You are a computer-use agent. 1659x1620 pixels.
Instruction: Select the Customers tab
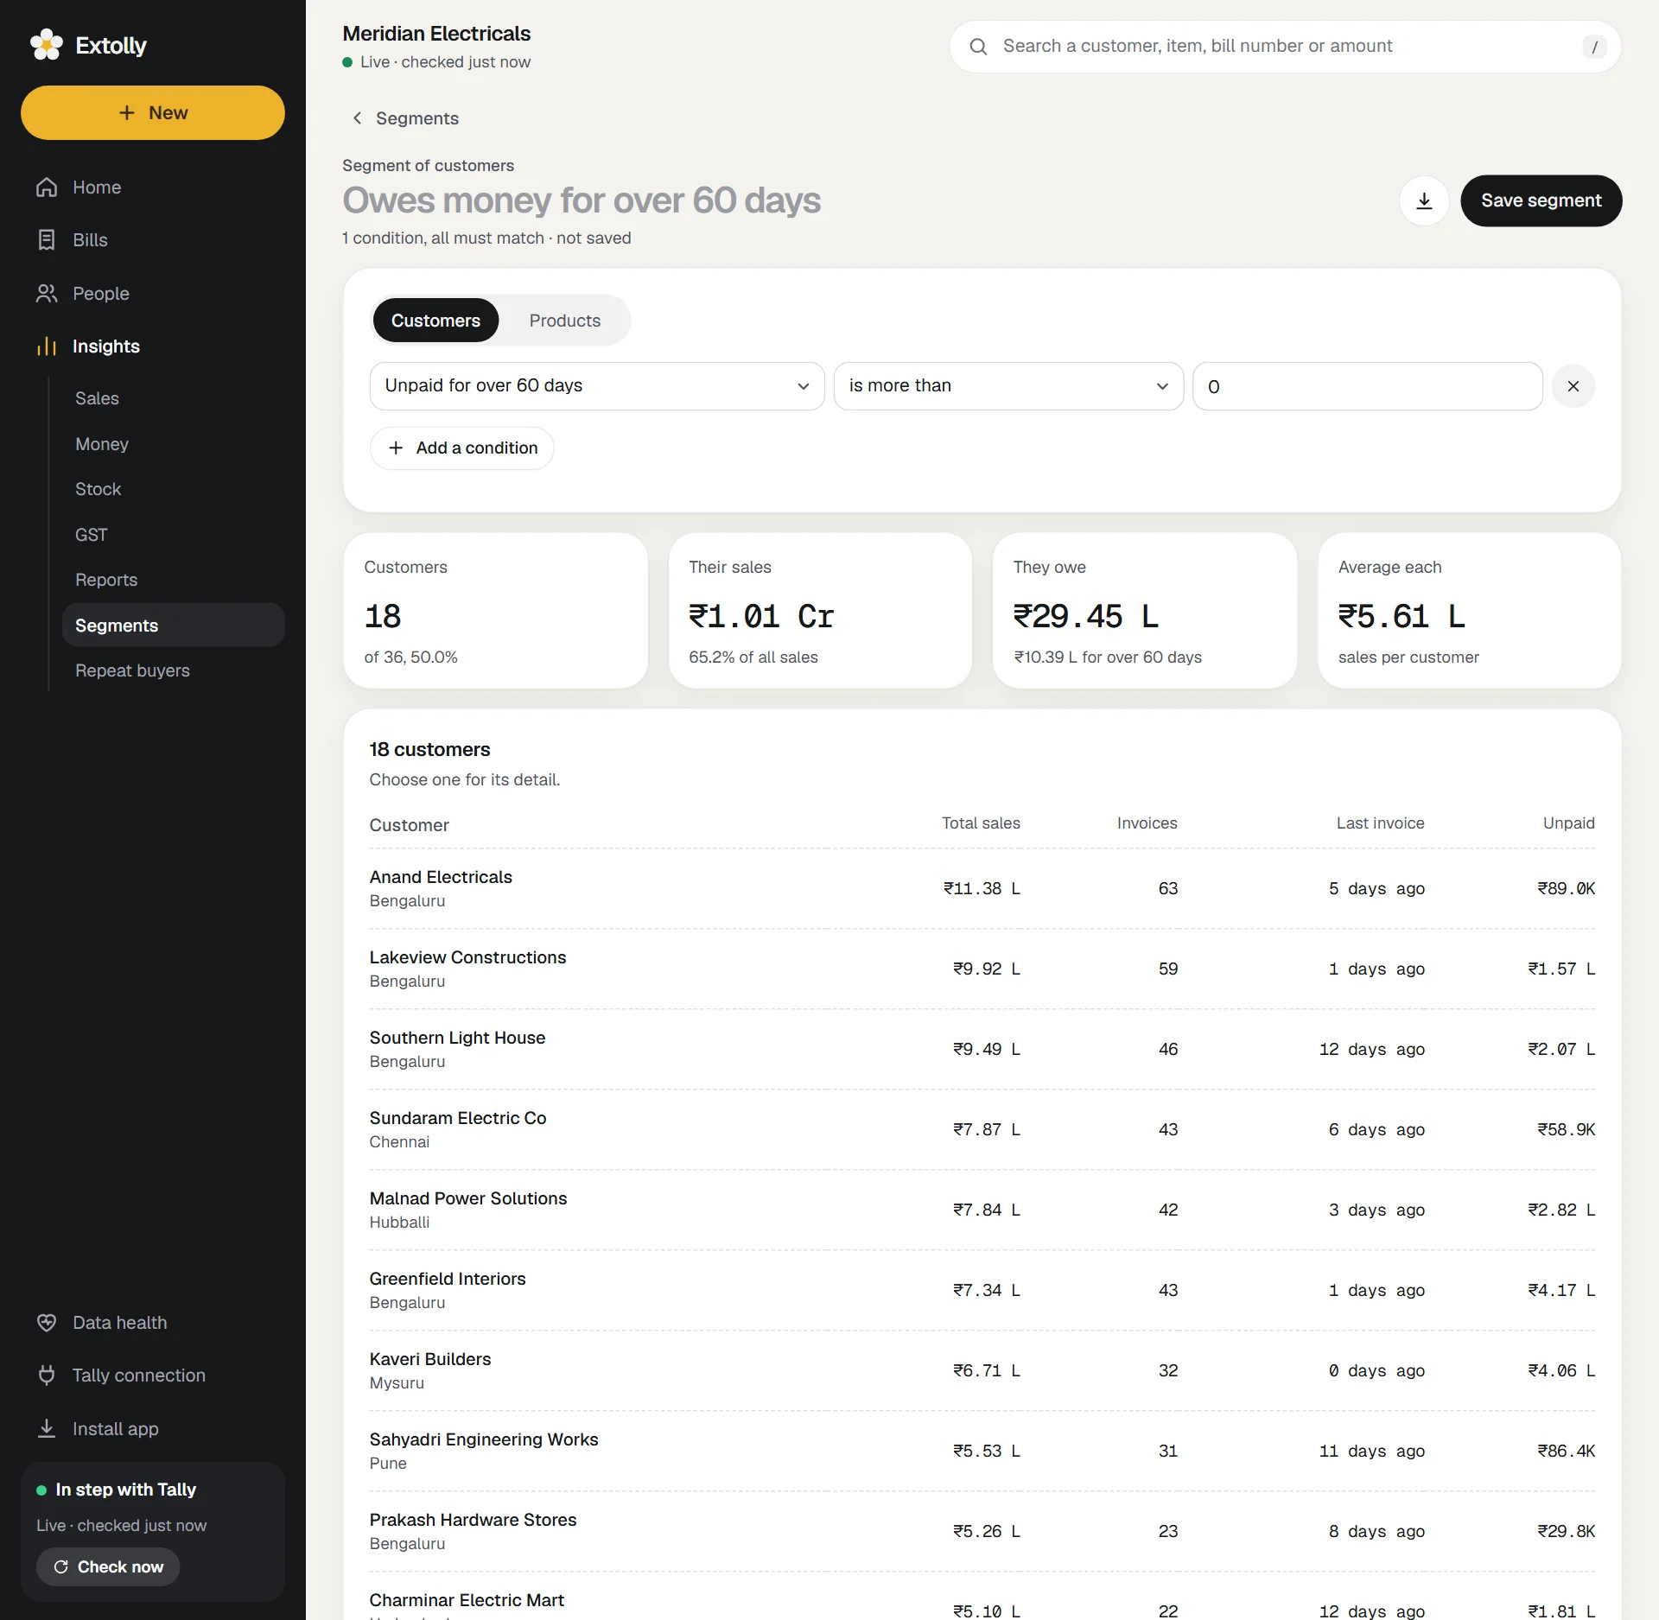point(435,321)
